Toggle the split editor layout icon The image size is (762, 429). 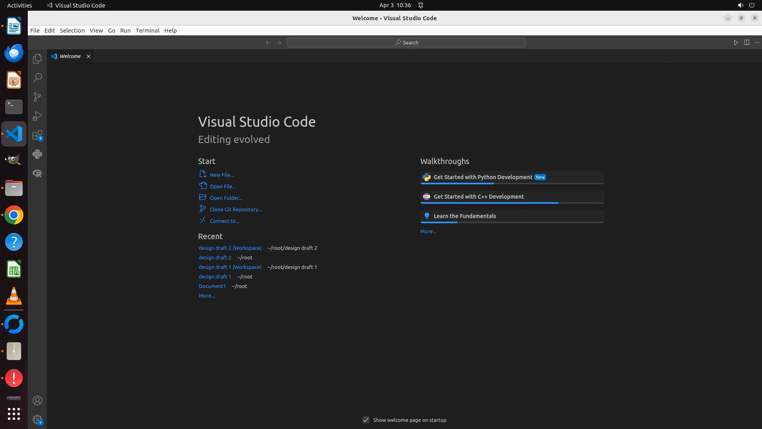click(x=747, y=43)
